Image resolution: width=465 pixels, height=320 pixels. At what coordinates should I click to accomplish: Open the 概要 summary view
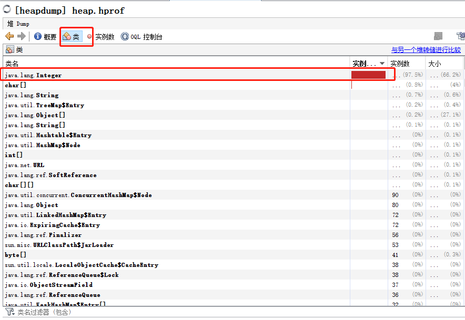(45, 36)
